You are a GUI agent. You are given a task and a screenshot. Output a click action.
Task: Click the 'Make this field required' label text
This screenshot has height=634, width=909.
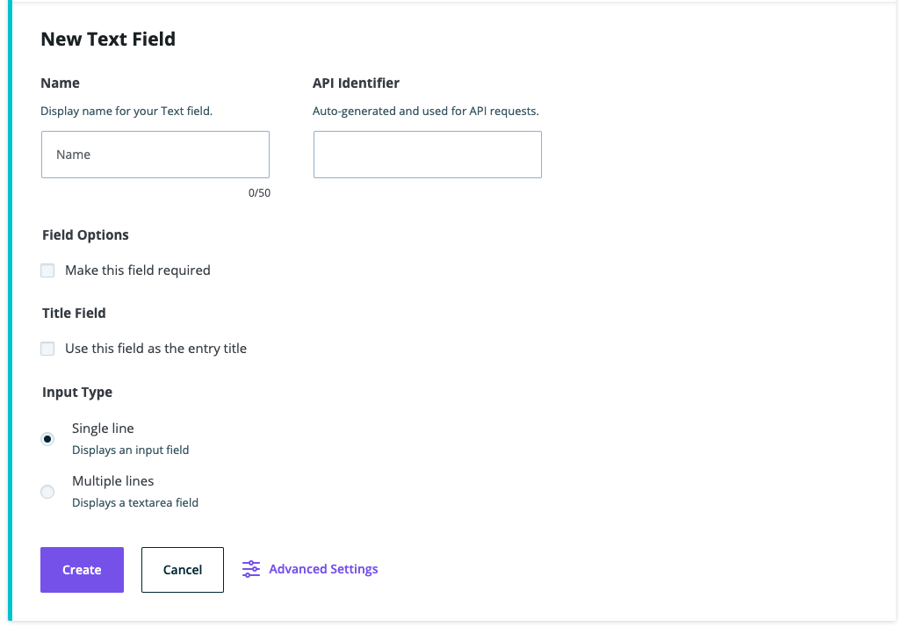tap(138, 270)
